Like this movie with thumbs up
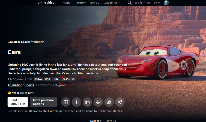This screenshot has height=122, width=206. (87, 102)
